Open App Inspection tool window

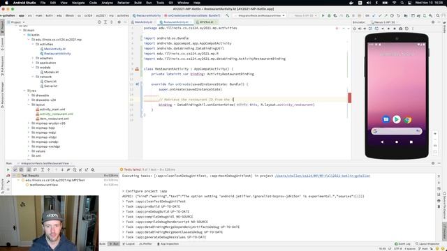[x=168, y=244]
